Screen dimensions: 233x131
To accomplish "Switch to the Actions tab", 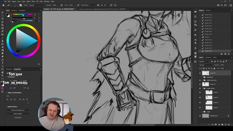I will (208, 11).
